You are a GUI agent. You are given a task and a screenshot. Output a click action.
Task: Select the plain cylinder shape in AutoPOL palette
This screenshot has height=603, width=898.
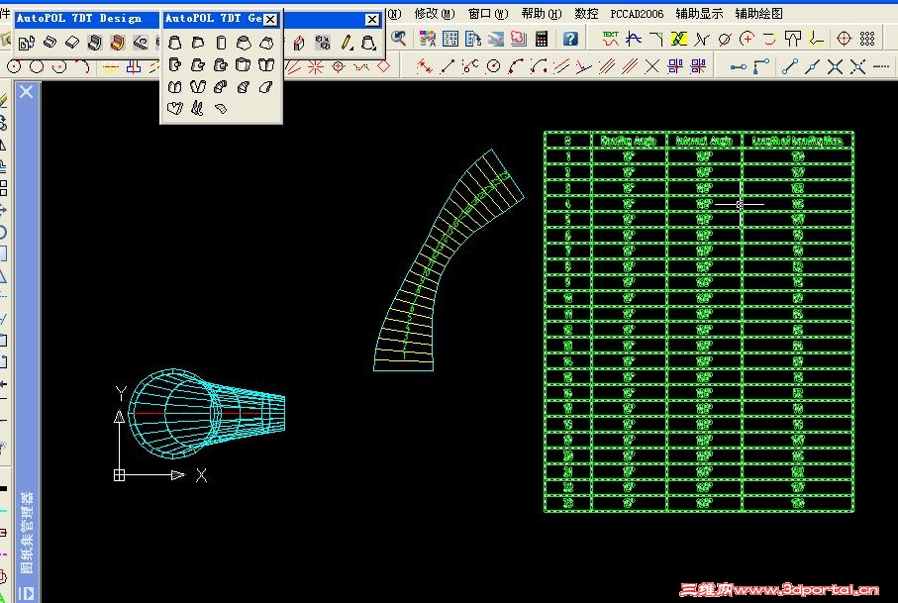[x=221, y=43]
